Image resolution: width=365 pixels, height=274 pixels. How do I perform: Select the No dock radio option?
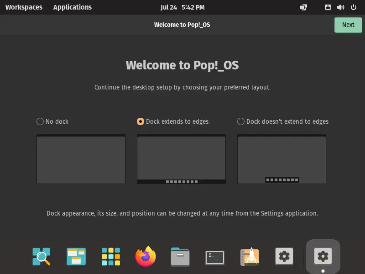pyautogui.click(x=40, y=121)
